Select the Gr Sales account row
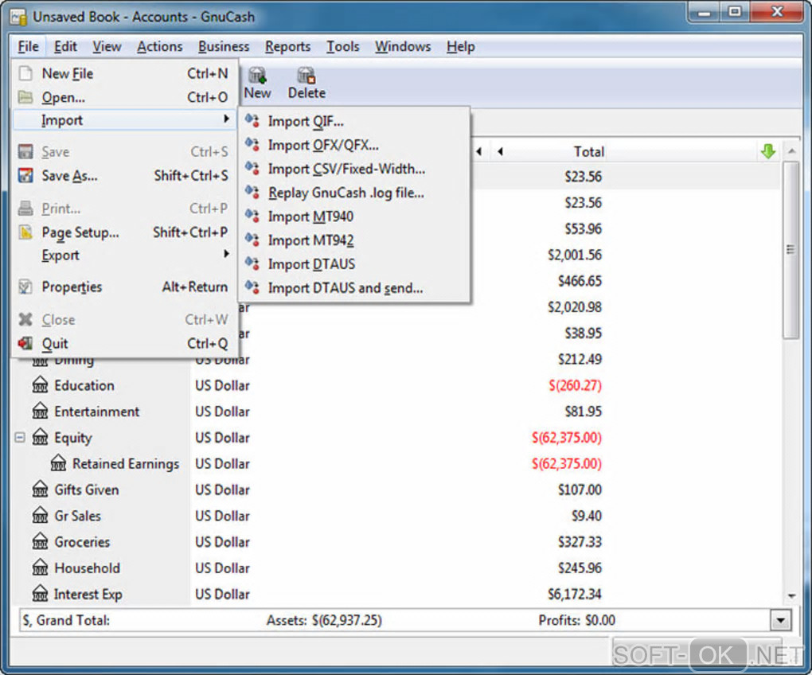The height and width of the screenshot is (675, 812). [x=398, y=516]
